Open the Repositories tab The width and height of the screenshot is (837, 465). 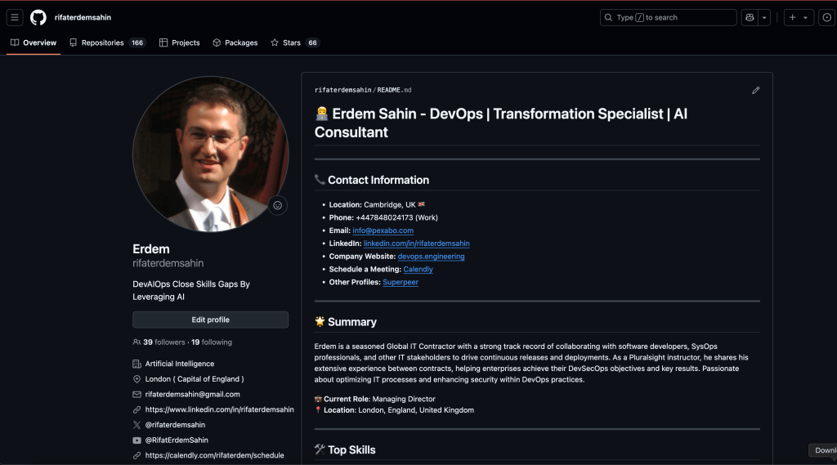107,42
